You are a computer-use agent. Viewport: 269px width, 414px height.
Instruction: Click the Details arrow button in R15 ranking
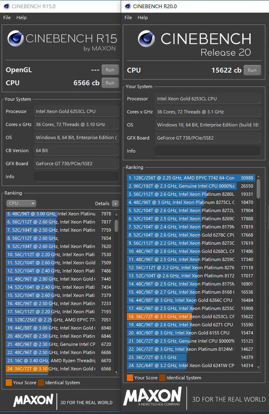(115, 203)
